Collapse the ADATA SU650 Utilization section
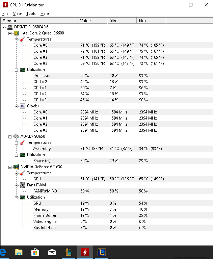This screenshot has height=259, width=213. [x=16, y=155]
